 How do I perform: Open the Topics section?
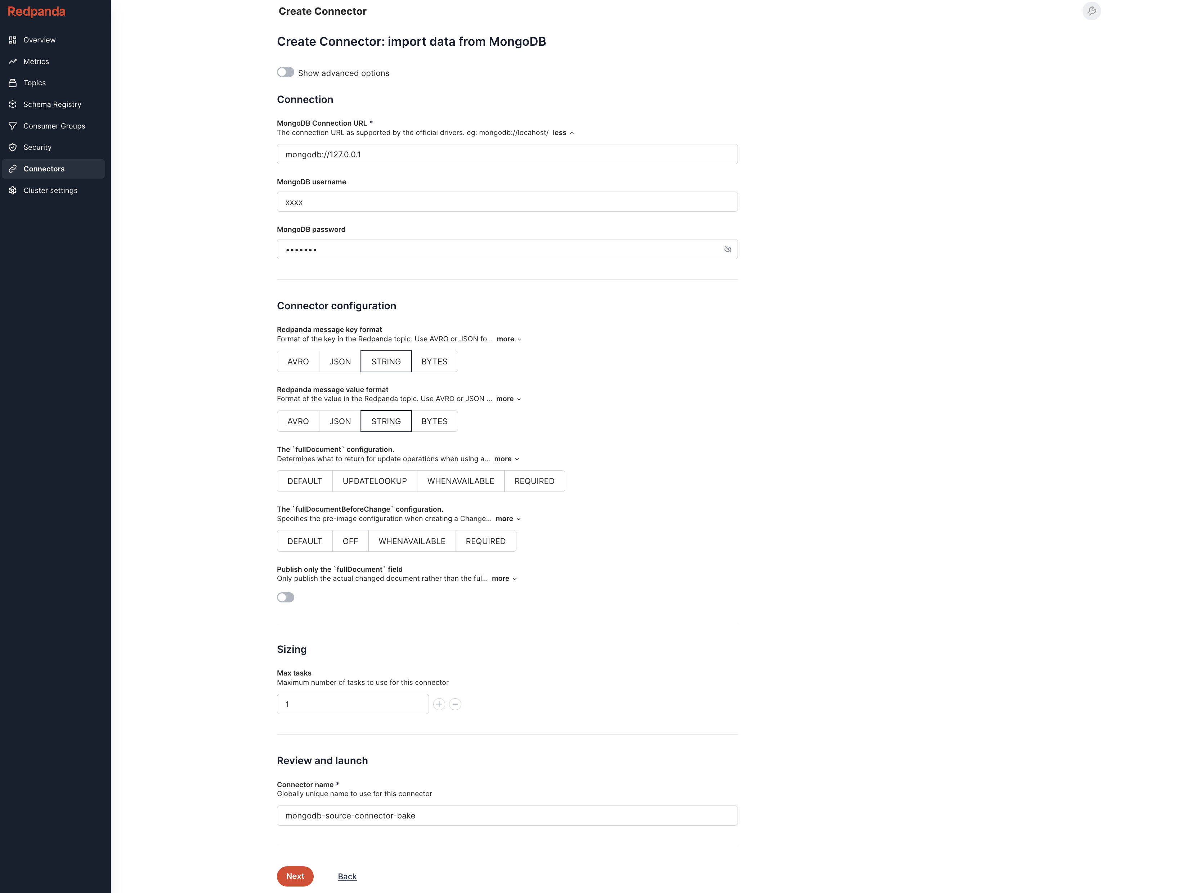pyautogui.click(x=35, y=82)
